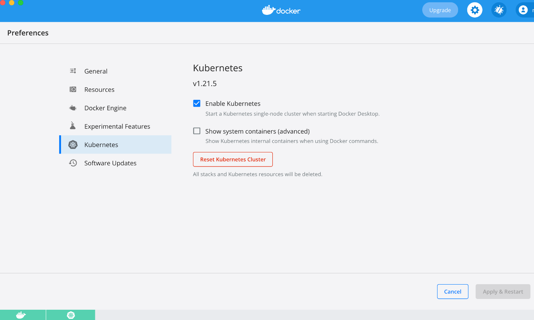Select the Kubernetes sidebar item
The height and width of the screenshot is (320, 534).
(x=115, y=145)
